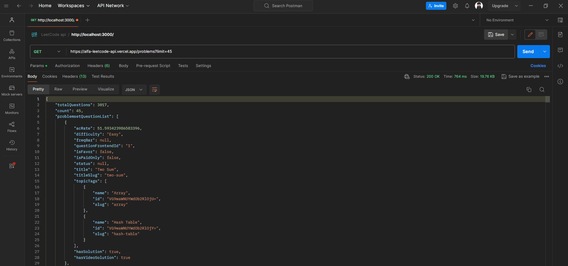The image size is (568, 266).
Task: Open the History panel
Action: pyautogui.click(x=12, y=145)
